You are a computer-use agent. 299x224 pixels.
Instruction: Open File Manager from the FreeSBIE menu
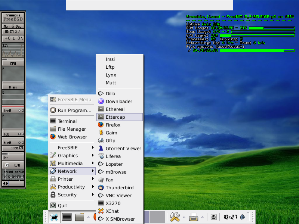pos(72,129)
